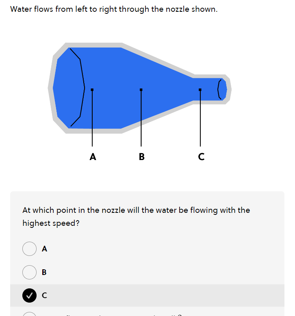This screenshot has height=316, width=295.
Task: Click the answer text label C in the highlighted row
Action: [44, 296]
